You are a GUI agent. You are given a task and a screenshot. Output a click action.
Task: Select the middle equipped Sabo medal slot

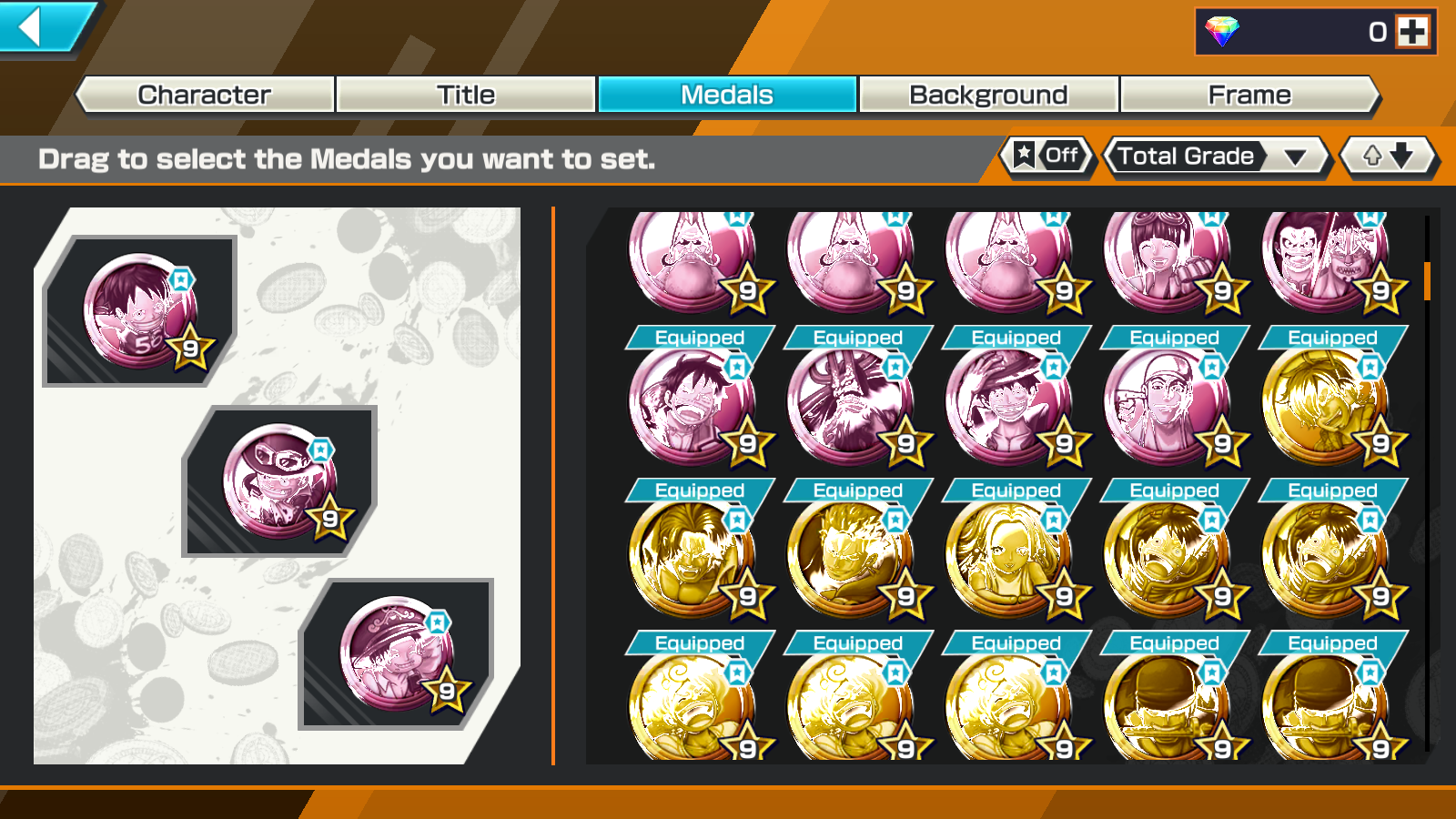point(280,481)
